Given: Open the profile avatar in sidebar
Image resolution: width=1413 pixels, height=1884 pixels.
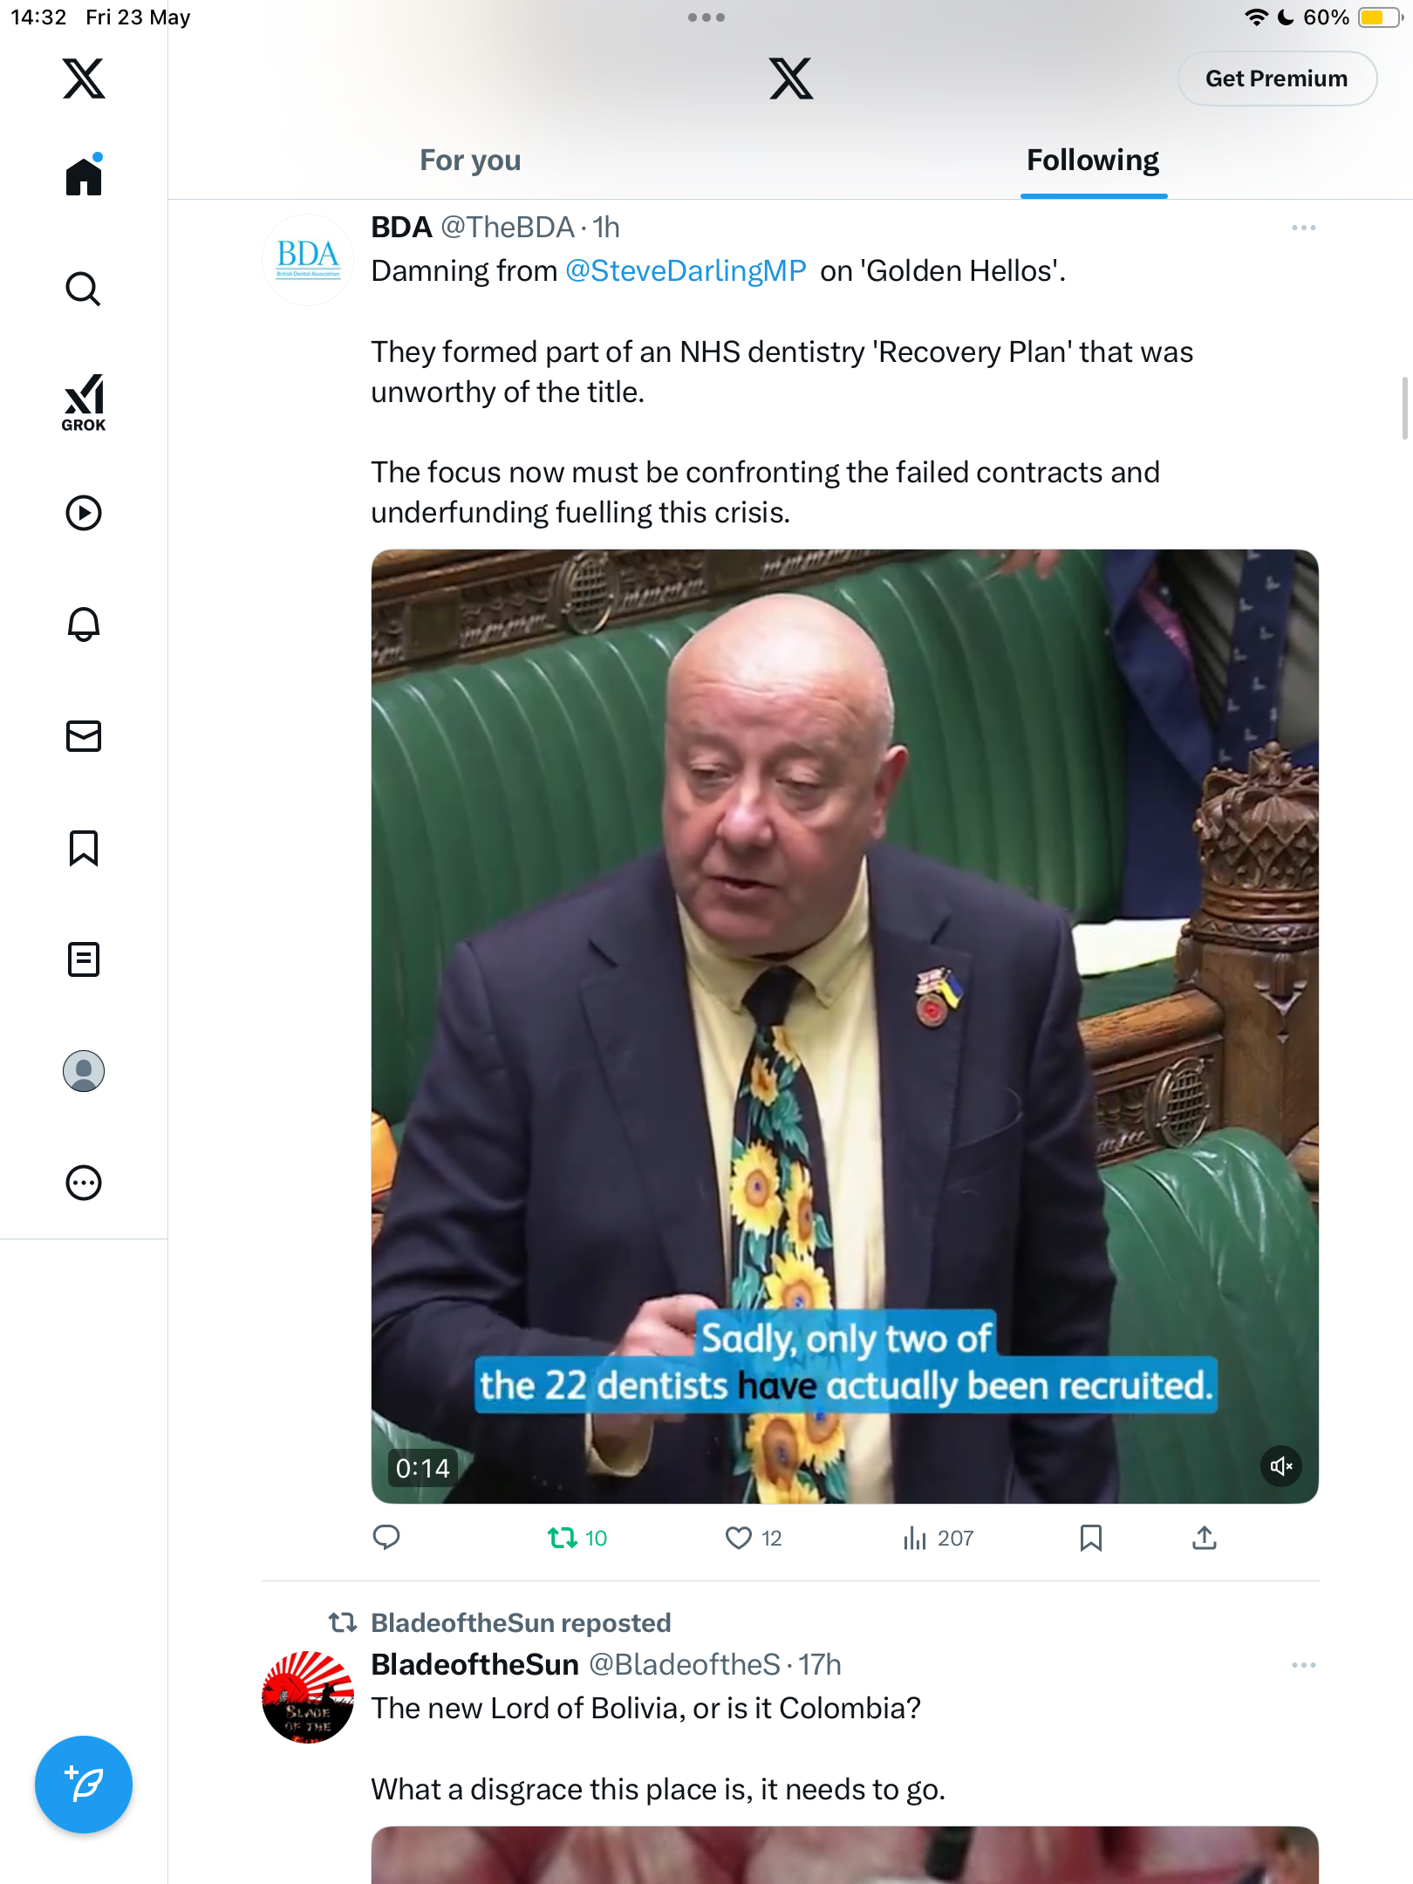Looking at the screenshot, I should coord(84,1071).
